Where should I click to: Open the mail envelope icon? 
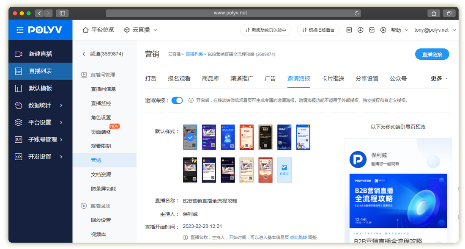372,30
